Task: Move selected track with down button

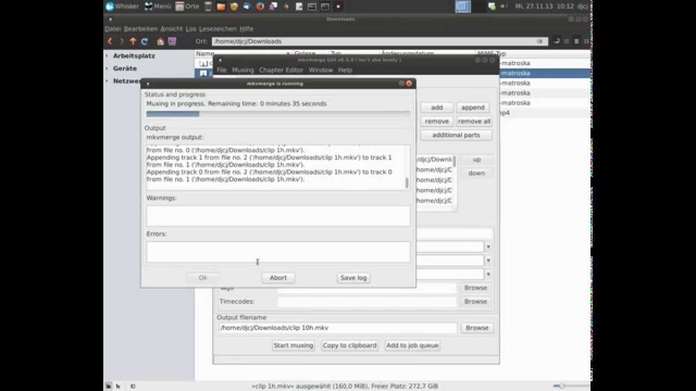Action: [x=476, y=173]
